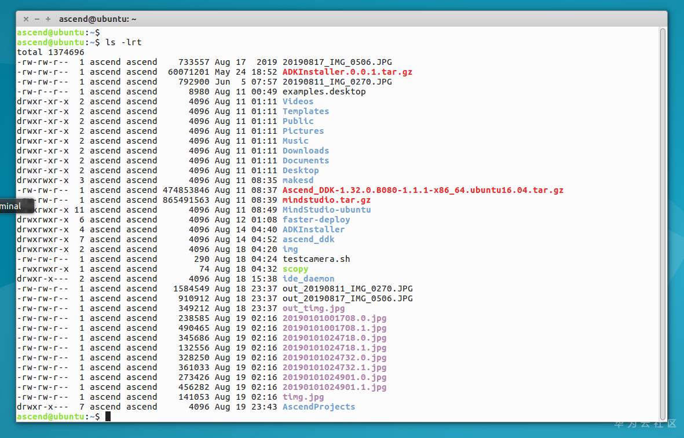The width and height of the screenshot is (684, 438).
Task: Click the file size 474853846
Action: [186, 190]
